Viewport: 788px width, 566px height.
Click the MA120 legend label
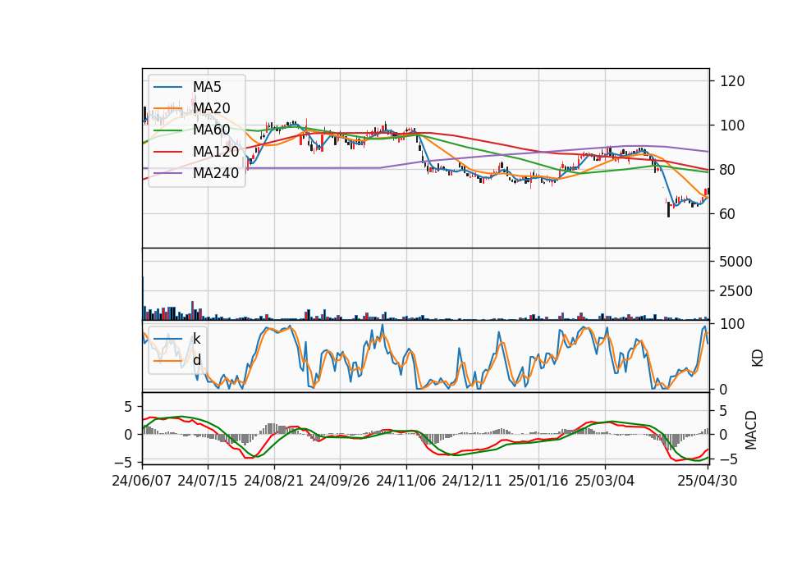(216, 152)
